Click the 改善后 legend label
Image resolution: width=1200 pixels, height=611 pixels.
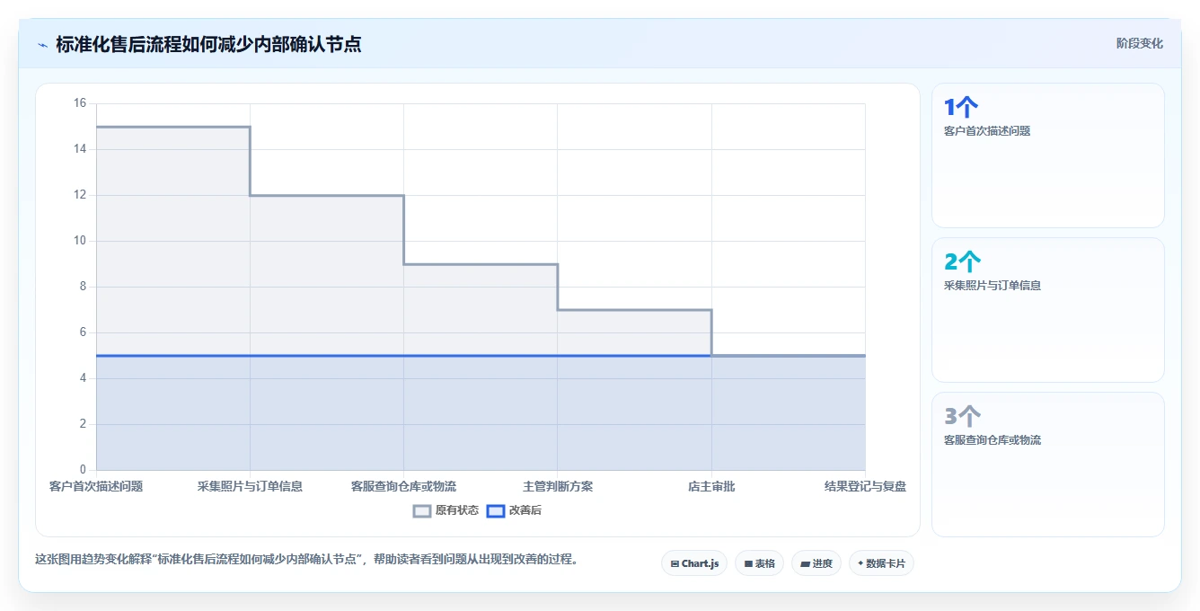525,510
